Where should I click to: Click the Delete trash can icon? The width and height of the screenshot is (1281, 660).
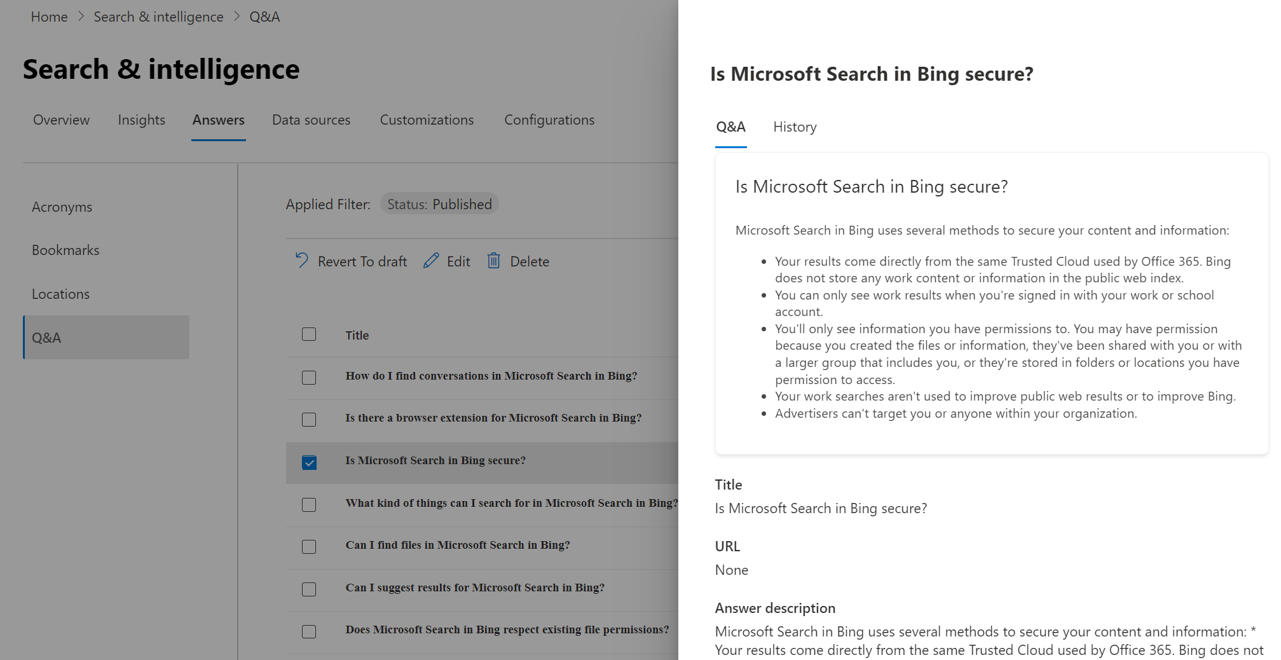coord(493,260)
